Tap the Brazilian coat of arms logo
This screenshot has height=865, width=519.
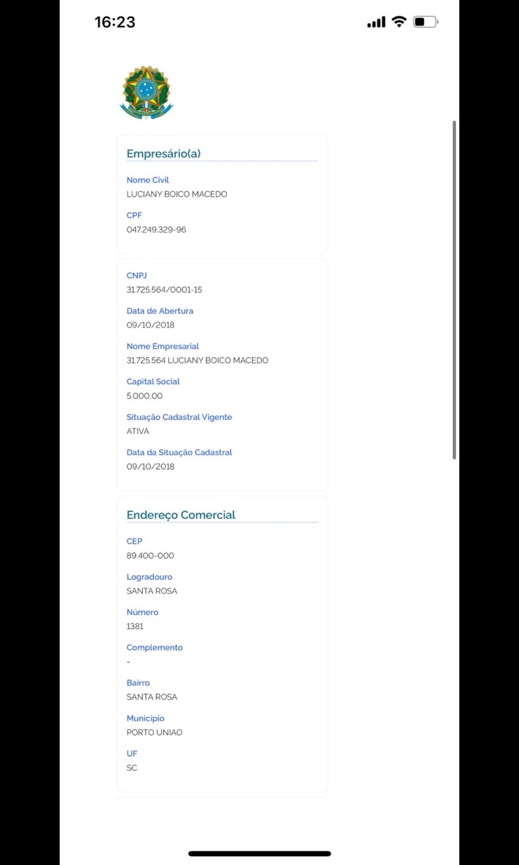(146, 93)
